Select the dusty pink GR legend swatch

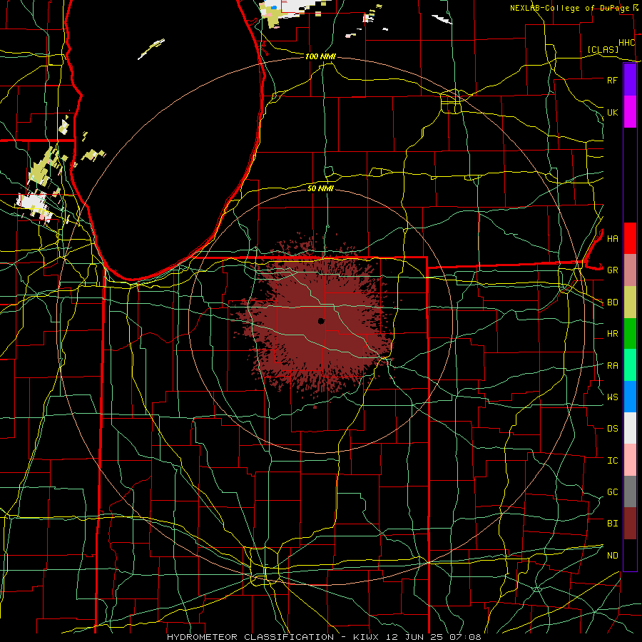[x=630, y=270]
